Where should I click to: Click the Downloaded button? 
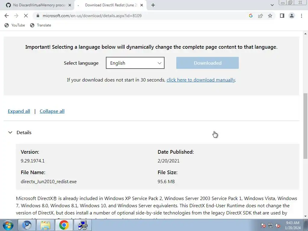(208, 63)
